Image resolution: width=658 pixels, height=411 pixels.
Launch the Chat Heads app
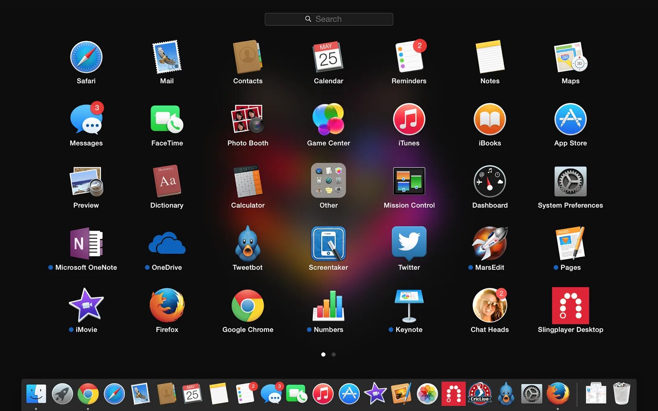[x=490, y=305]
